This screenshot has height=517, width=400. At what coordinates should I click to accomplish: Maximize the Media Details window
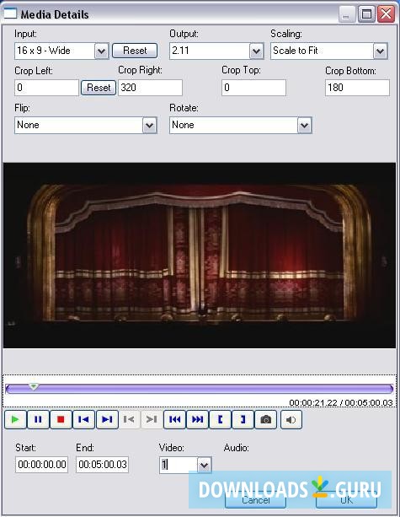pos(367,14)
